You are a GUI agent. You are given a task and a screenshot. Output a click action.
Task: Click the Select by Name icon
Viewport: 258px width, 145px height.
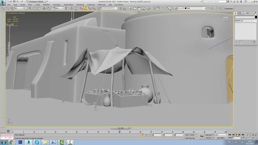pyautogui.click(x=31, y=8)
